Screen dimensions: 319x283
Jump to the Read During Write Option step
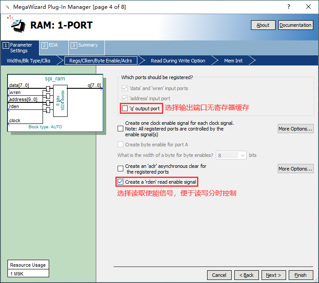178,61
